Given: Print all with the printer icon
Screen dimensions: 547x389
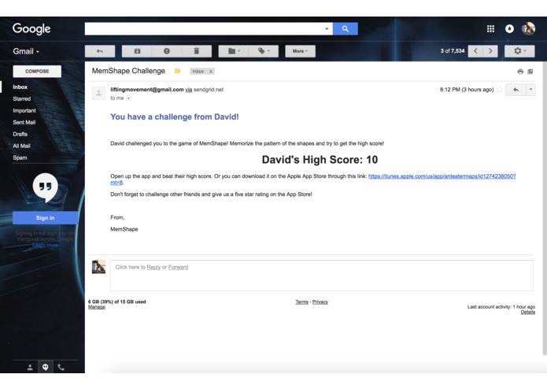Looking at the screenshot, I should [x=520, y=72].
